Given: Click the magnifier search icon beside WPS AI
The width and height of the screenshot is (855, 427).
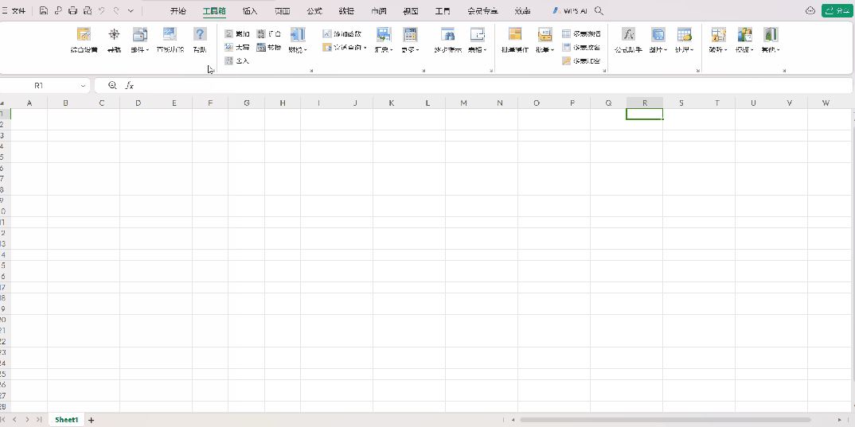Looking at the screenshot, I should coord(599,11).
